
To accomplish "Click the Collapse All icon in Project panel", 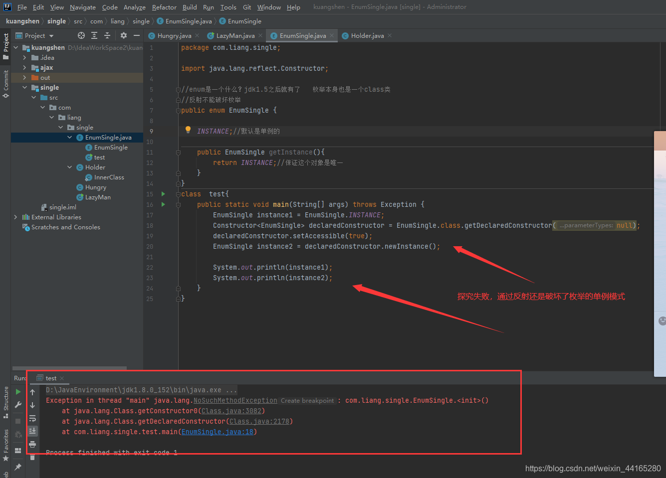I will coord(107,35).
